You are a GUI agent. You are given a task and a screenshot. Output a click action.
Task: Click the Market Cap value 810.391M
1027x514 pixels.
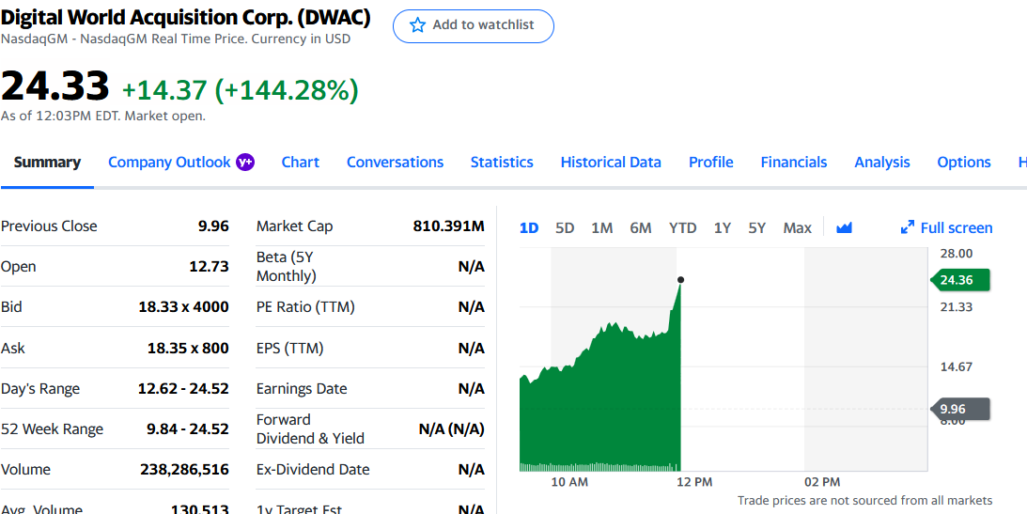coord(448,226)
